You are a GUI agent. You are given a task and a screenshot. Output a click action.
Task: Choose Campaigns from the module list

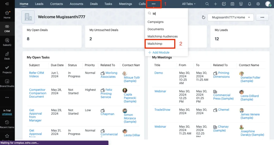[x=155, y=22]
